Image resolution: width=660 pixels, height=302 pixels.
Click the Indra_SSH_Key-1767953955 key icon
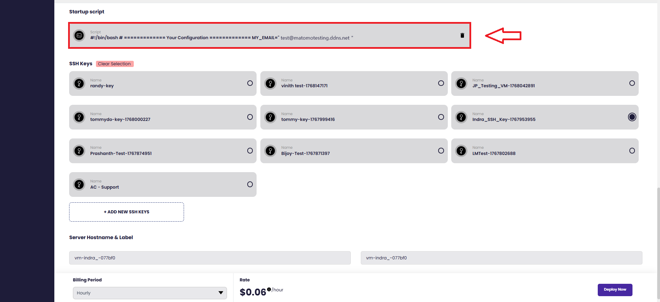pyautogui.click(x=461, y=117)
